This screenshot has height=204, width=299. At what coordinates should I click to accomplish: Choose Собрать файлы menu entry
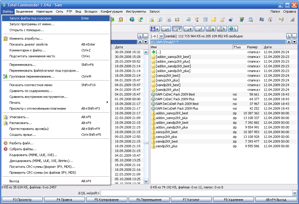[56, 149]
